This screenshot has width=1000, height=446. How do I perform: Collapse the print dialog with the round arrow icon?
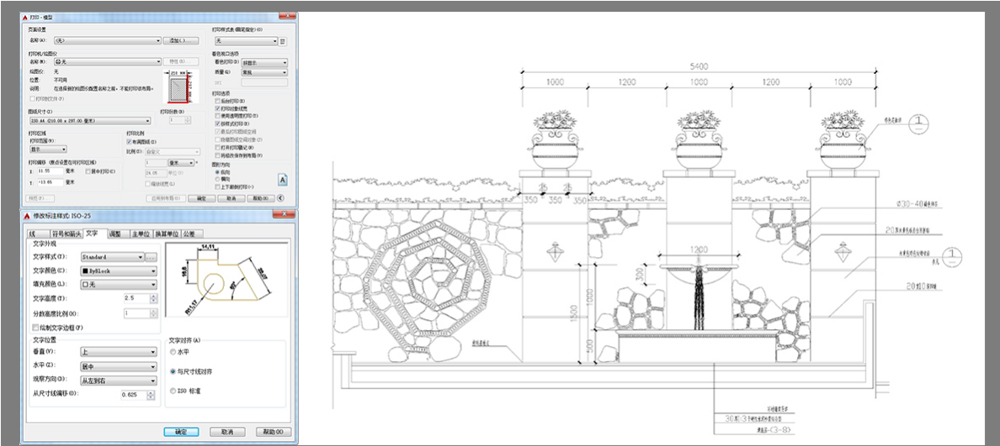281,198
